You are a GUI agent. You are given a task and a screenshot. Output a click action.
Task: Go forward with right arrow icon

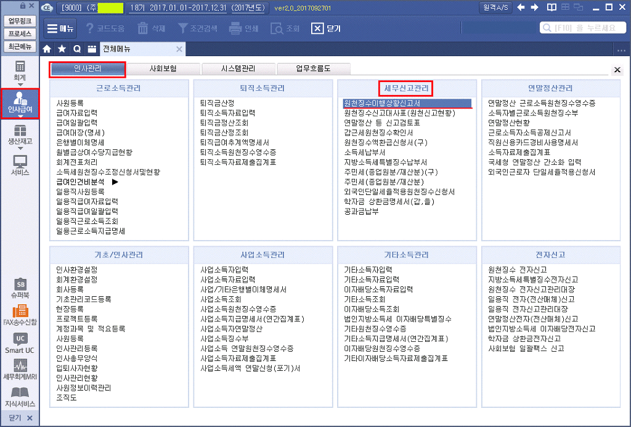[x=534, y=7]
